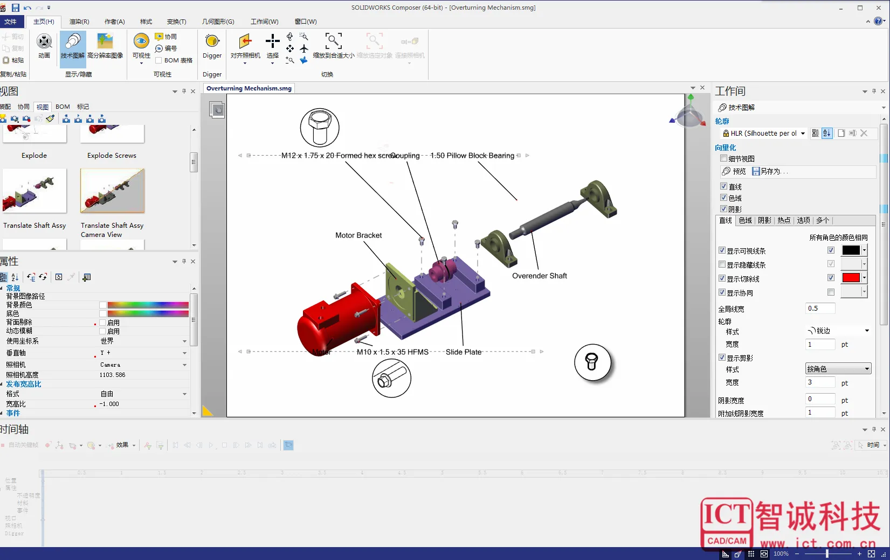
Task: Click the delete profile X icon in 轮廓 toolbar
Action: tap(864, 133)
